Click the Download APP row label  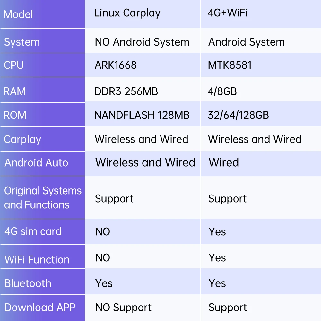tap(40, 308)
